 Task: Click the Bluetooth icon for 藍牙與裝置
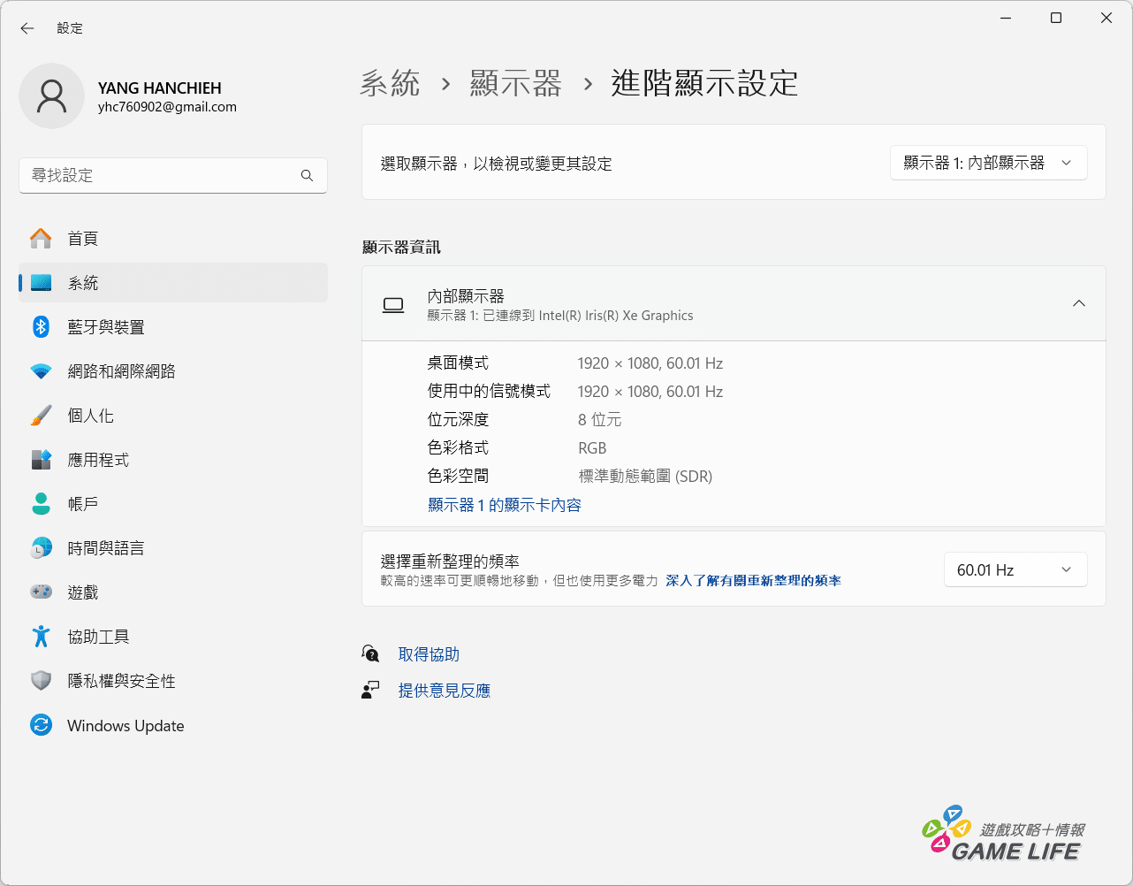41,327
